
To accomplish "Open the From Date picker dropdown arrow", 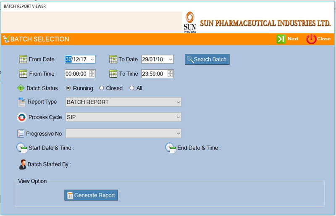I will click(x=92, y=59).
